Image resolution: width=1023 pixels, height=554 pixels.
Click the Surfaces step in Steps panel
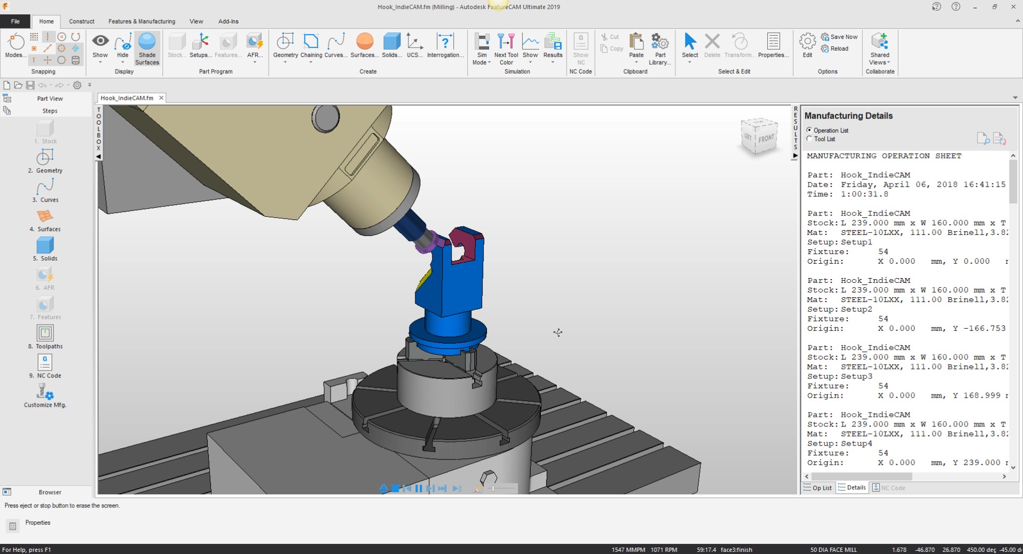[x=45, y=220]
